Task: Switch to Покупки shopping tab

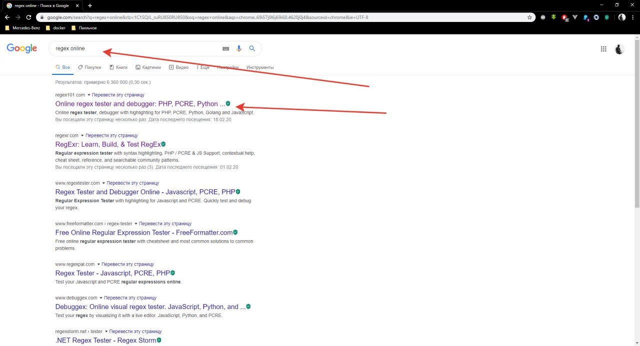Action: pyautogui.click(x=89, y=67)
